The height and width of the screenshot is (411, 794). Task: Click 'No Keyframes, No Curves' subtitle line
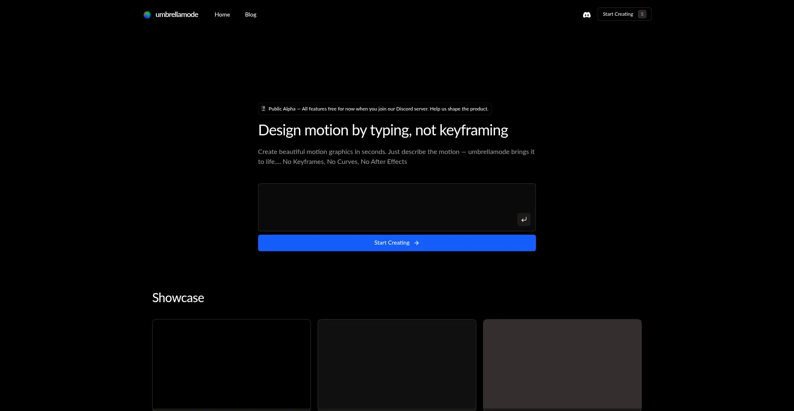tap(344, 162)
